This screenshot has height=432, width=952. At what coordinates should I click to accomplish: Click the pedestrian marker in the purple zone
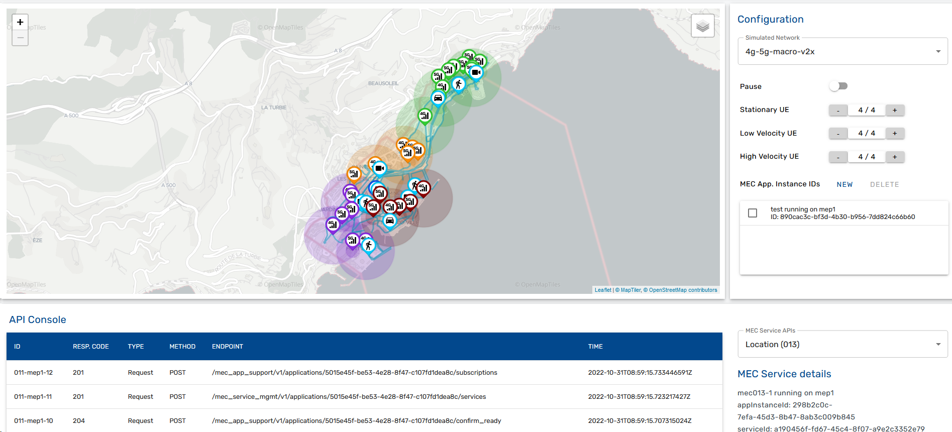click(369, 245)
